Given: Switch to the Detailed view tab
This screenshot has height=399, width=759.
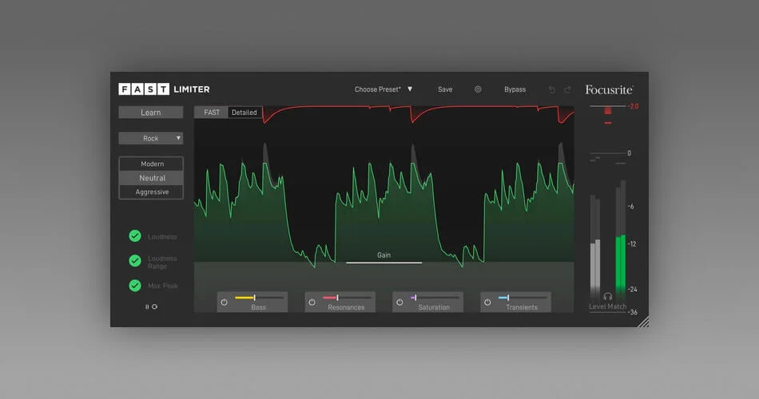Looking at the screenshot, I should (244, 113).
